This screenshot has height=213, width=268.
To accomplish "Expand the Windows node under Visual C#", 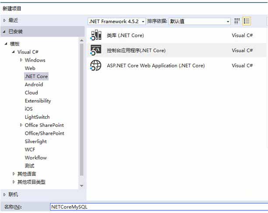I will point(21,60).
